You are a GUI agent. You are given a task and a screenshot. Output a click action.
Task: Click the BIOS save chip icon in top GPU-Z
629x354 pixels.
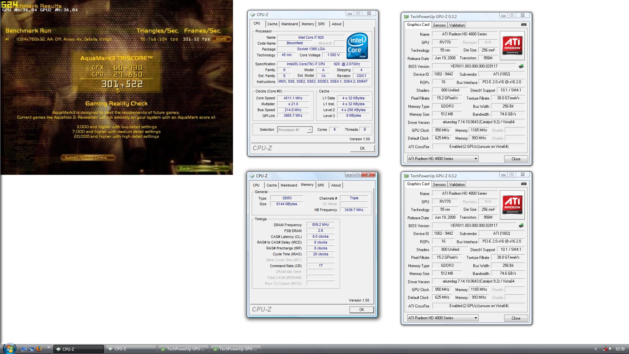pos(521,66)
